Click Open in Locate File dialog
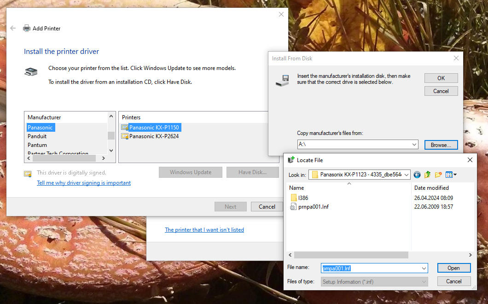The image size is (488, 304). point(454,268)
